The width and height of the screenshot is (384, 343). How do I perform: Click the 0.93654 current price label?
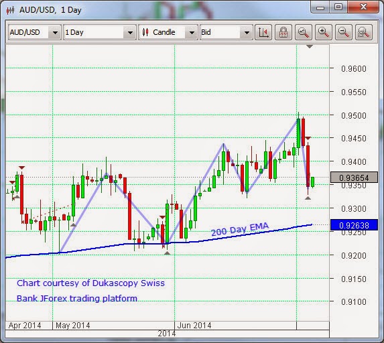coord(354,178)
